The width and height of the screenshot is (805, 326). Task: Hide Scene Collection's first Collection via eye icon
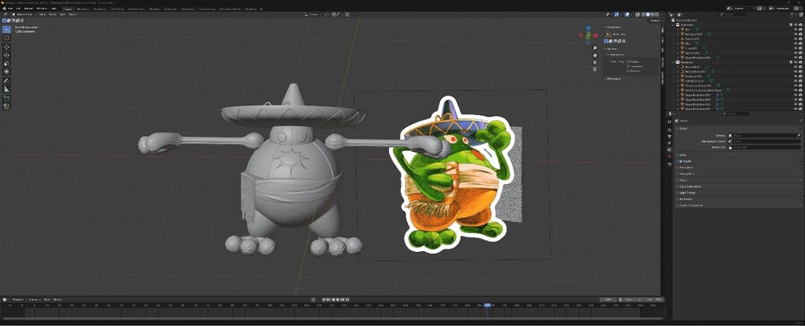(x=795, y=25)
